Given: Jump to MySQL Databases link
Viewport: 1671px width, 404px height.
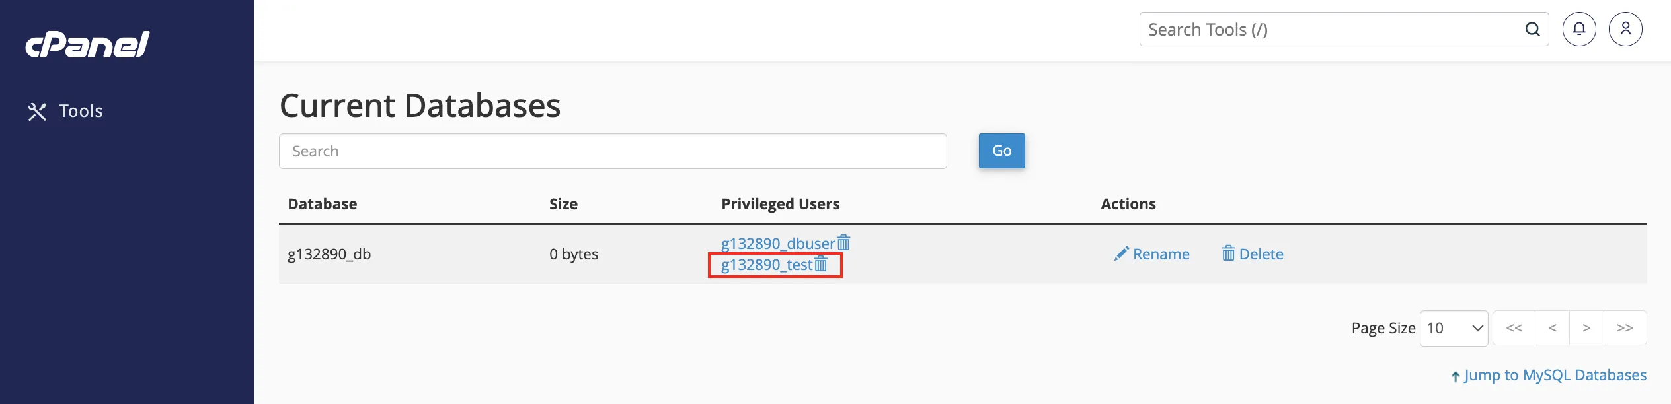Looking at the screenshot, I should 1549,376.
